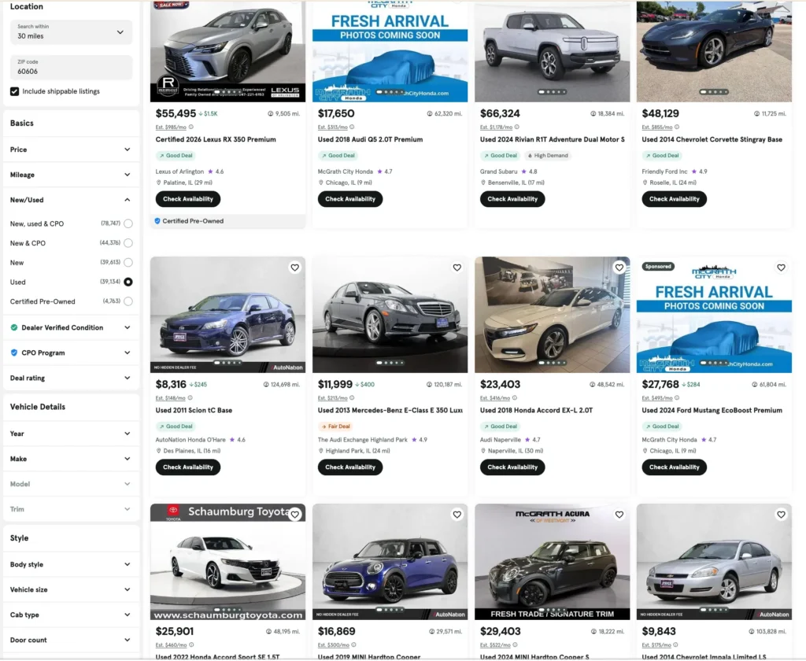The image size is (806, 661).
Task: Expand the Make filter
Action: [x=71, y=459]
